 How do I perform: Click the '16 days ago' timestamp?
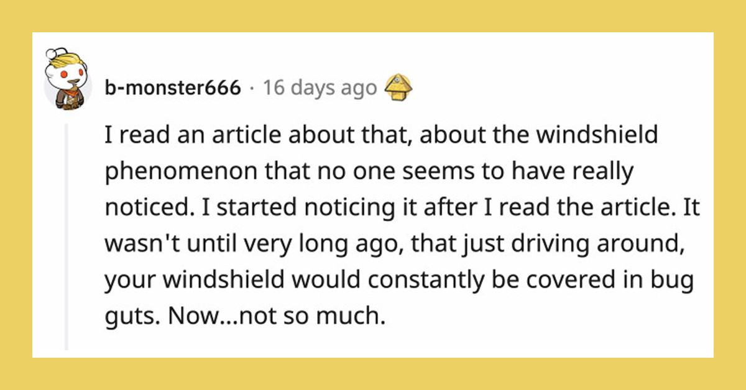[320, 88]
